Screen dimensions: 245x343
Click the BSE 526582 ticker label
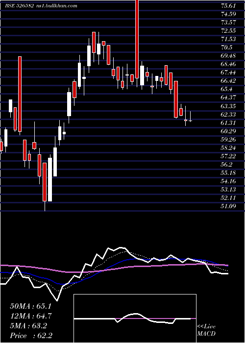pos(19,6)
